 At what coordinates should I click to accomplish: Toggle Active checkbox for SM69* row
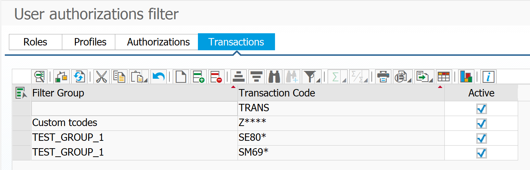pyautogui.click(x=481, y=153)
